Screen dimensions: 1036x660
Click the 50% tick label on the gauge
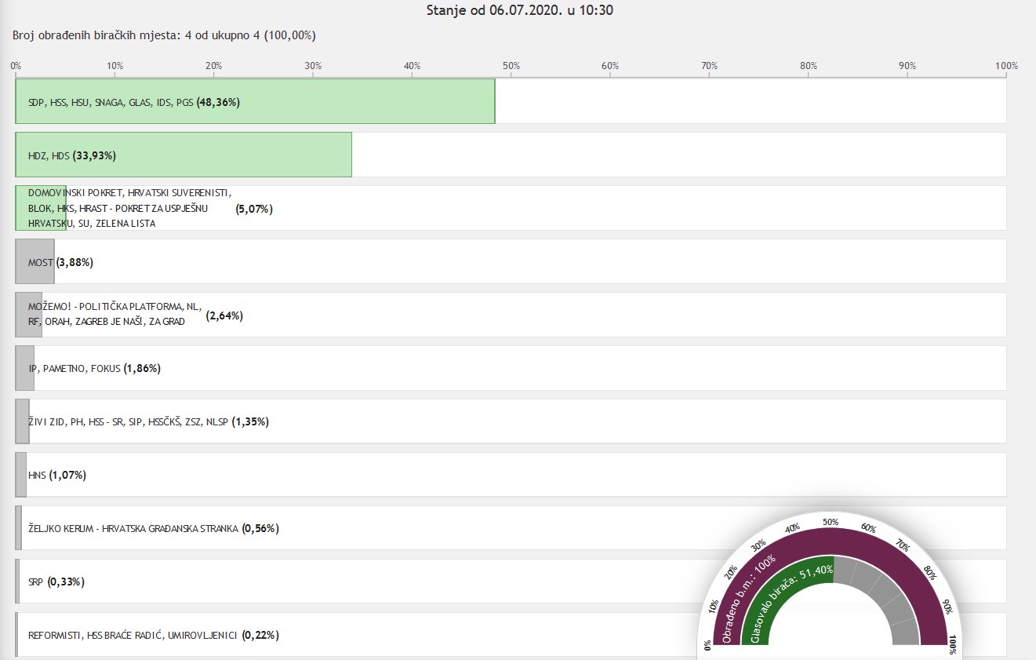point(831,522)
